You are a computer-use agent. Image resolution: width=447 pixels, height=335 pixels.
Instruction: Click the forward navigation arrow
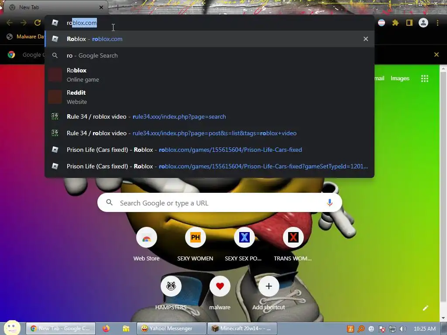click(x=24, y=23)
